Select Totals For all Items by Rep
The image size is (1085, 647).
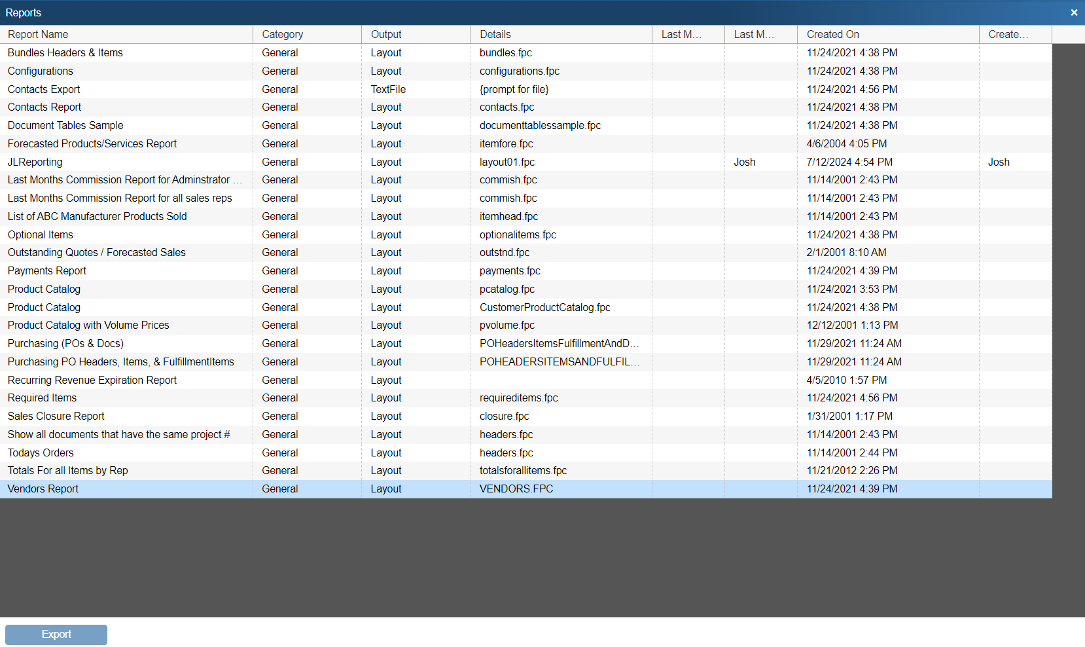pyautogui.click(x=68, y=471)
